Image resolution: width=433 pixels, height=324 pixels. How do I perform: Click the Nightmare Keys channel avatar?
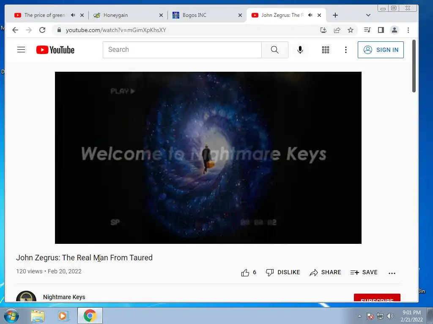point(26,297)
